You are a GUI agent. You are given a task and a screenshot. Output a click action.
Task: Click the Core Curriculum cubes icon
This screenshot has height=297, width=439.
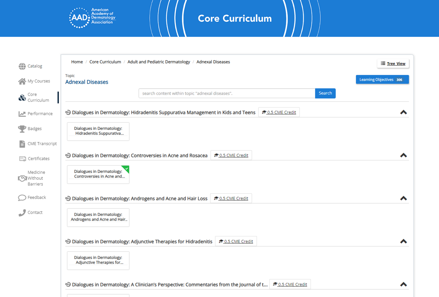pyautogui.click(x=22, y=97)
